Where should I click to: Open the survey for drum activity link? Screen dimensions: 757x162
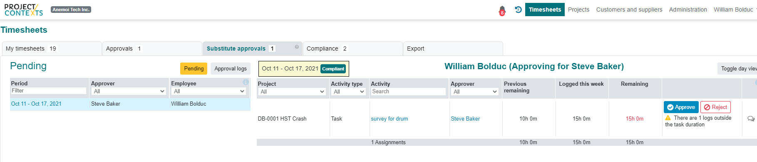[x=390, y=118]
